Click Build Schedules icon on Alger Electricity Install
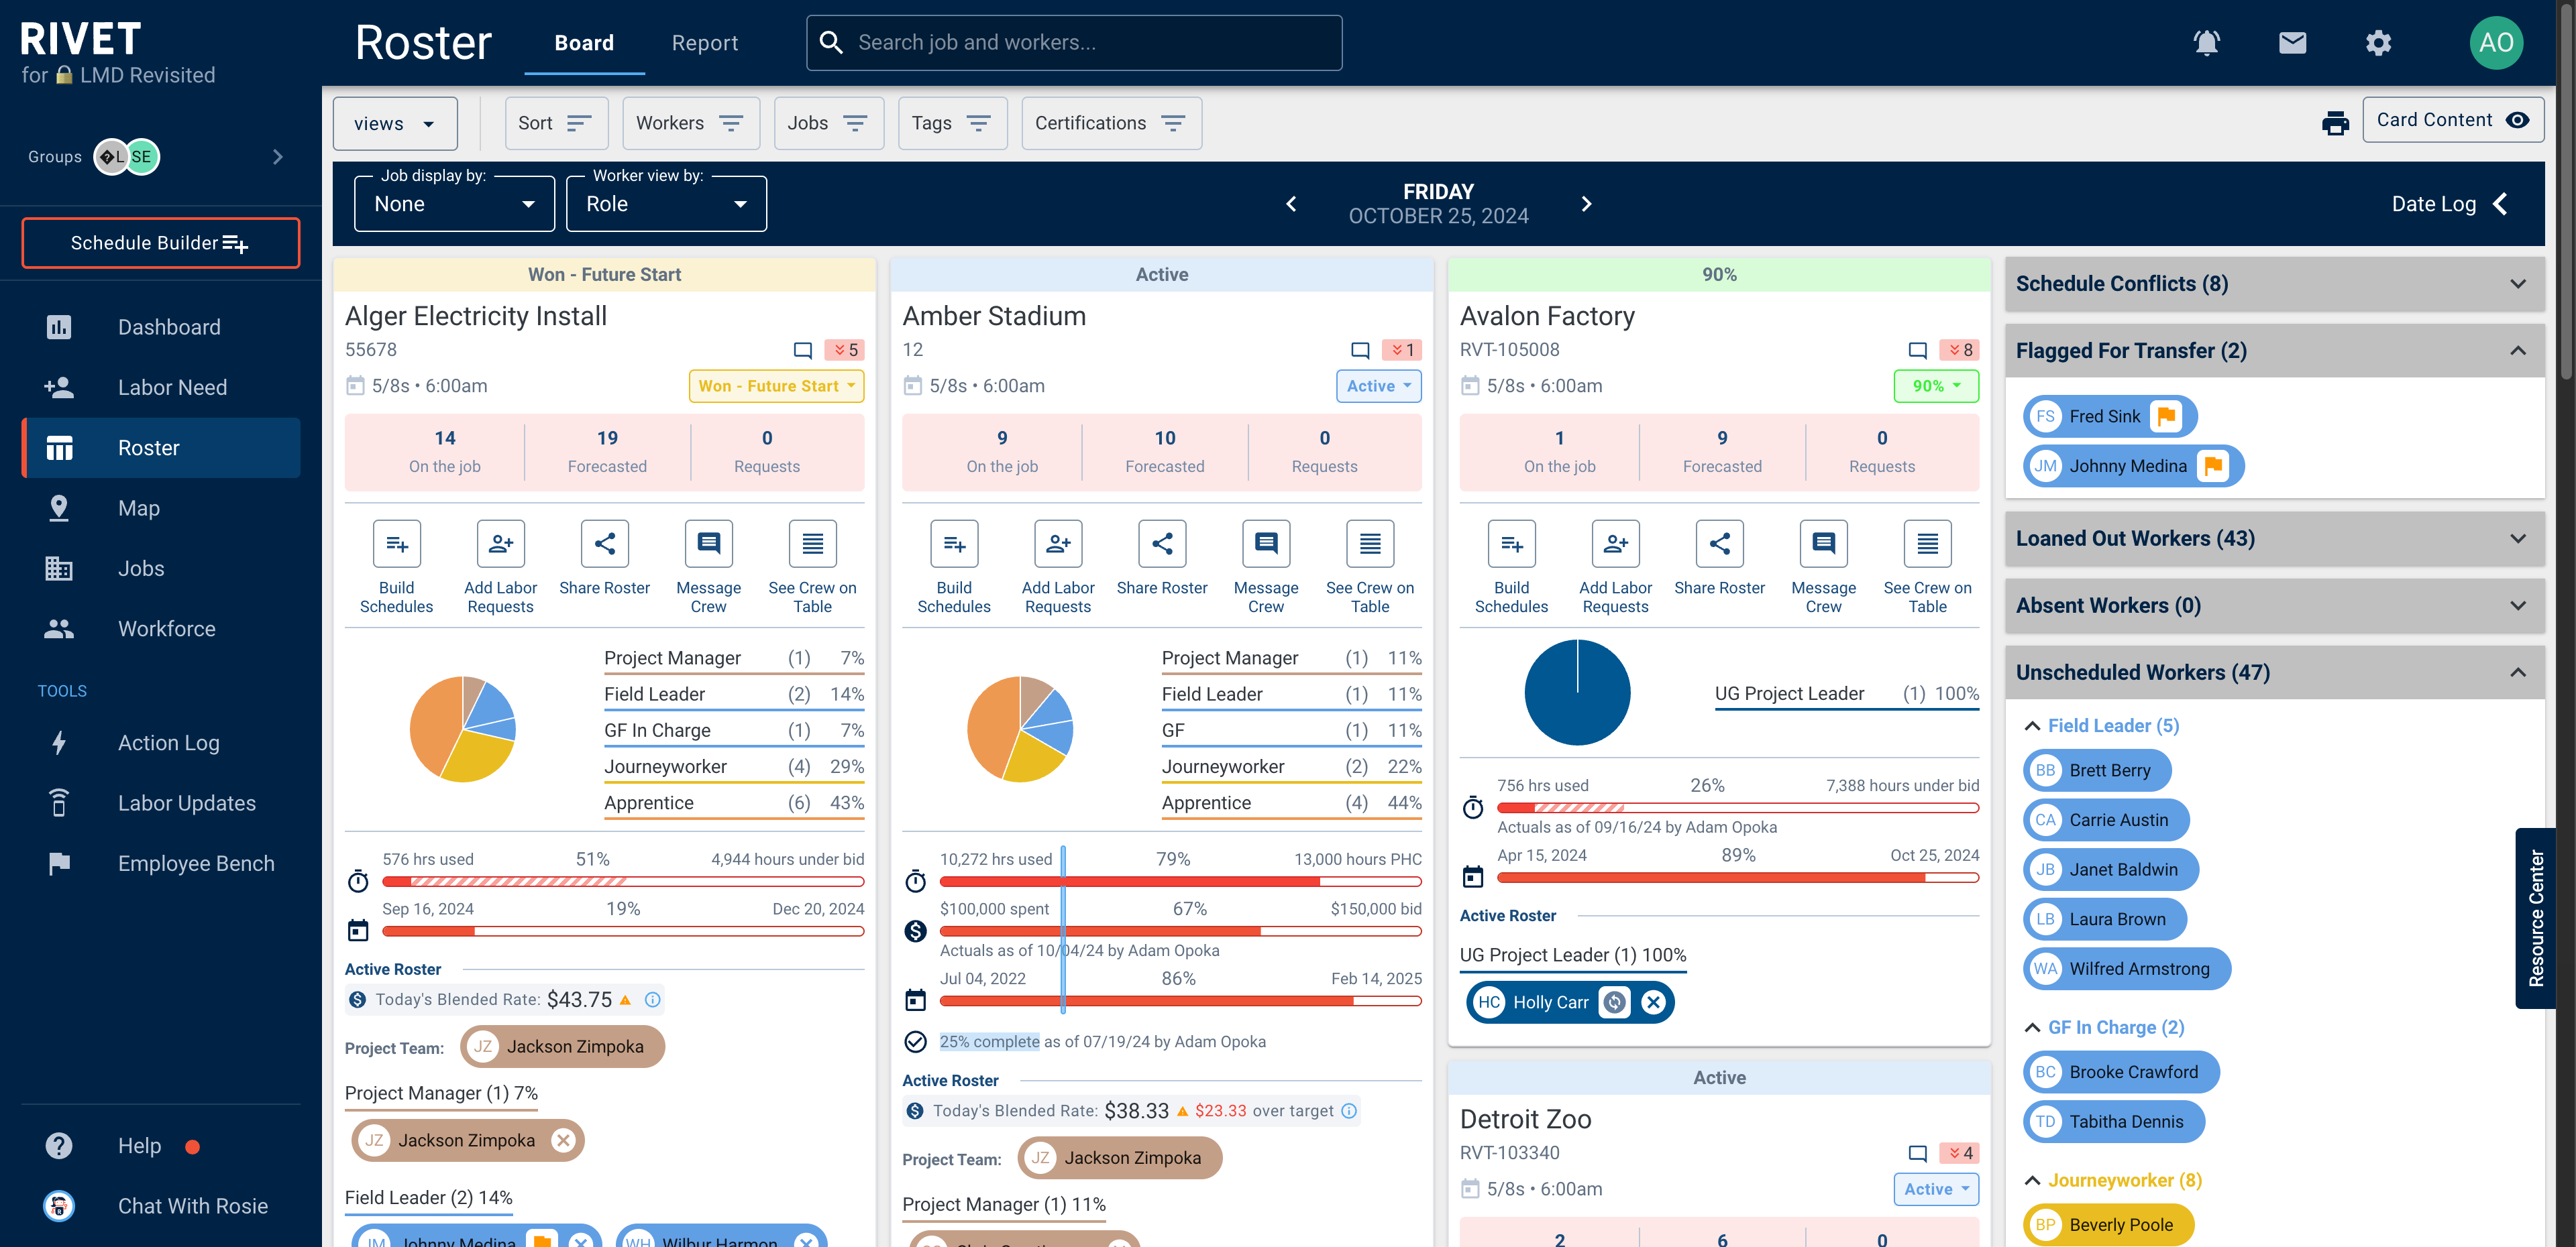The image size is (2576, 1247). pyautogui.click(x=397, y=544)
